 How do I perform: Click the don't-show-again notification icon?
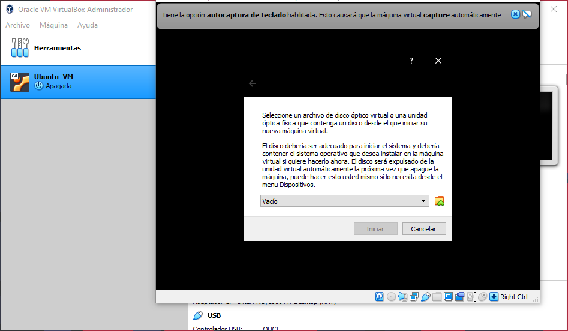(x=527, y=14)
